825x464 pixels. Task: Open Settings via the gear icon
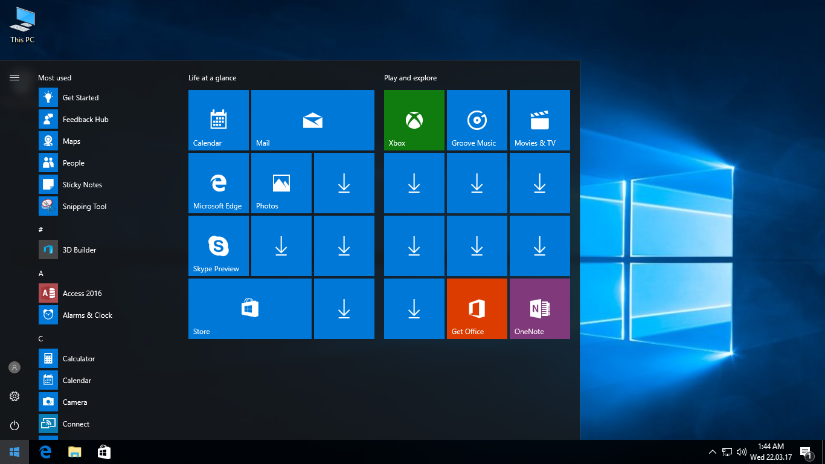(14, 396)
